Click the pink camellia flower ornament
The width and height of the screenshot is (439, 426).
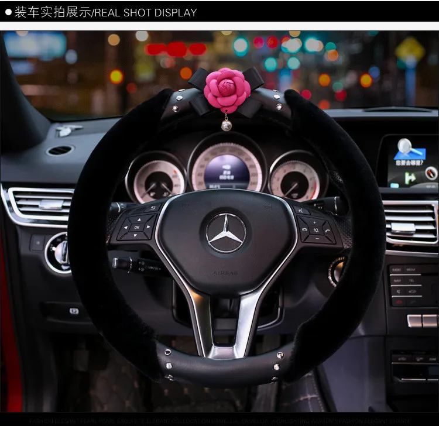227,90
